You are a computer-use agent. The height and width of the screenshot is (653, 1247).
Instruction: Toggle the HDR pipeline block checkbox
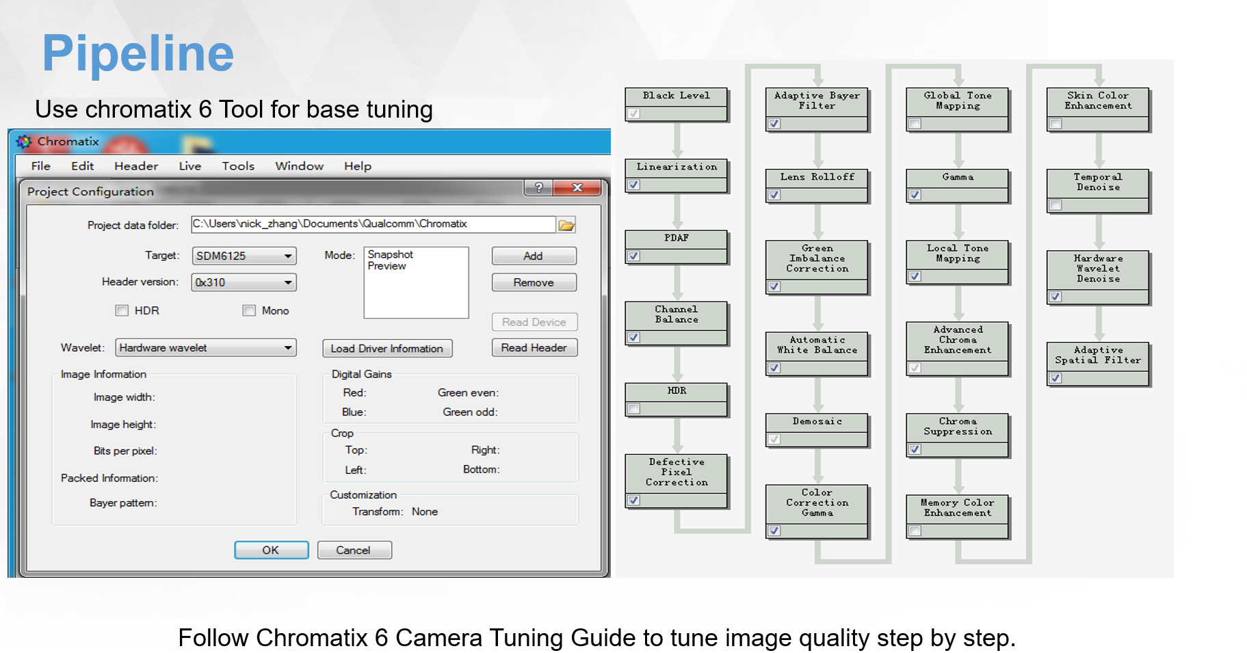[x=634, y=409]
